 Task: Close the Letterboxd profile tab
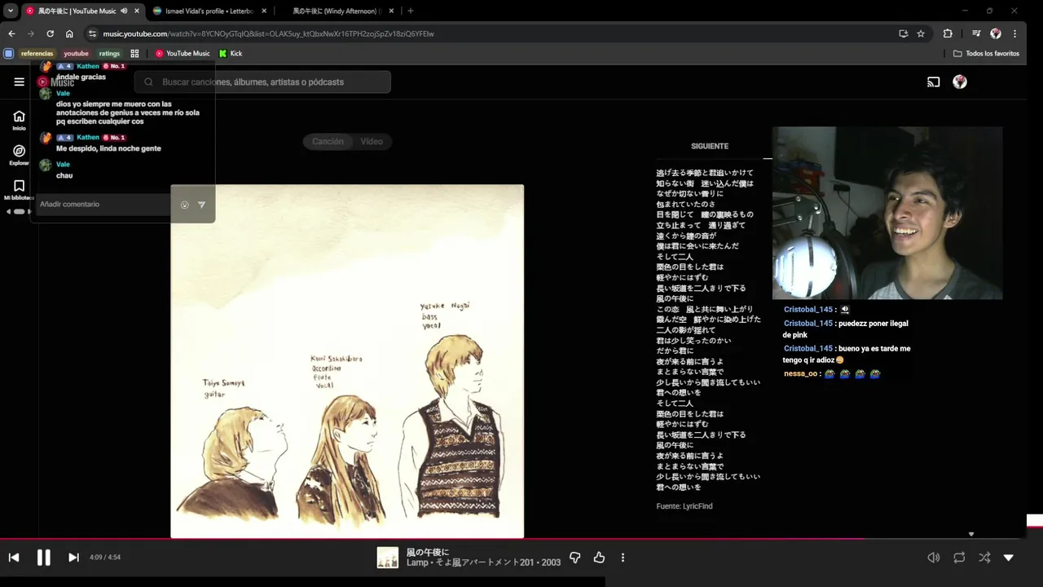pos(264,11)
